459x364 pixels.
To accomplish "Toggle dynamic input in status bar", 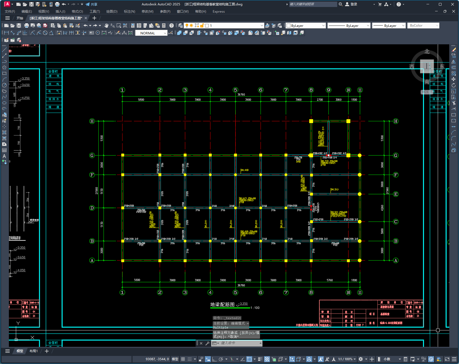I will (x=208, y=359).
